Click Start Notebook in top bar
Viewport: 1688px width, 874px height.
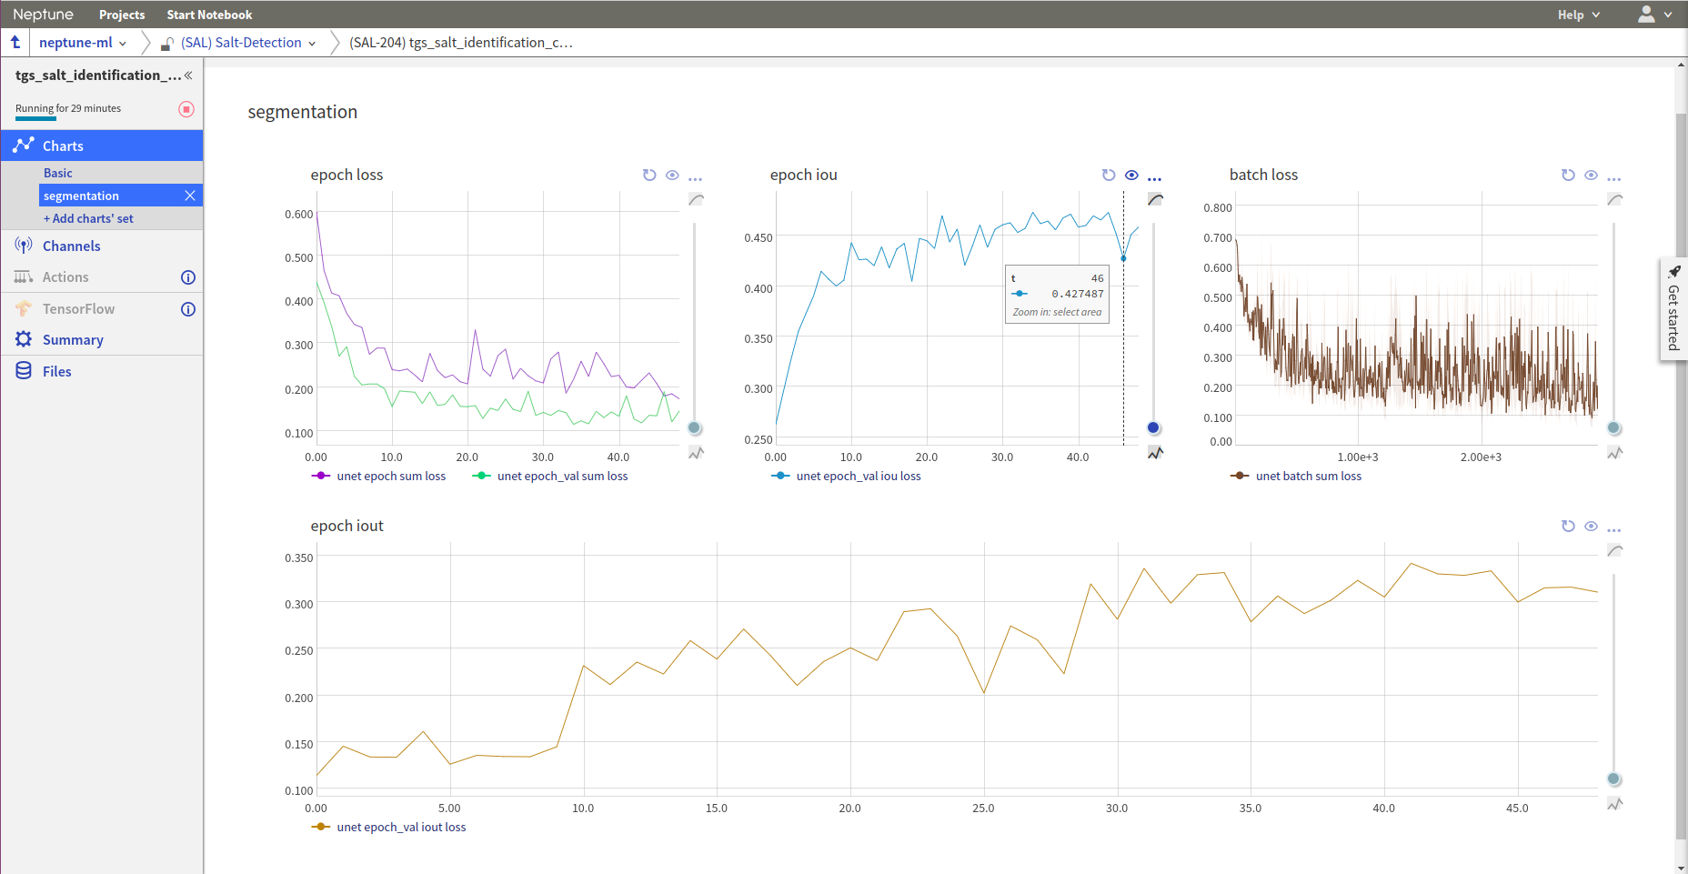coord(209,15)
